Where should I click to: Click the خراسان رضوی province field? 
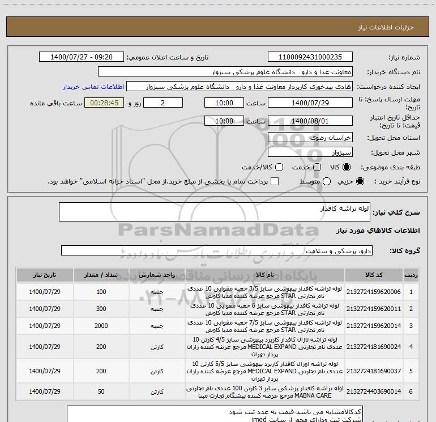tap(310, 138)
